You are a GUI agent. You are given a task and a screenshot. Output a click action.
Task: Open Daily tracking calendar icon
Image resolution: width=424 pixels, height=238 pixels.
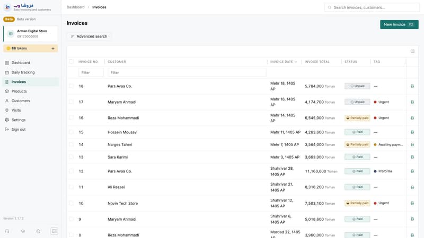(x=7, y=72)
